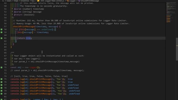Click the green gutter marker on line 71
The width and height of the screenshot is (178, 100).
(1, 67)
